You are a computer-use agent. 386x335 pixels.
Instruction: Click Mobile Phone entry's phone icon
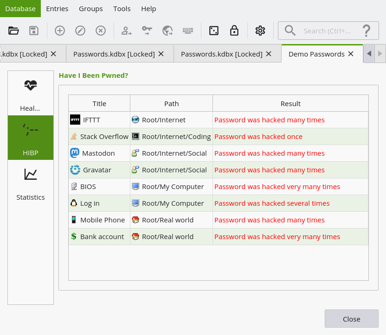click(x=74, y=220)
